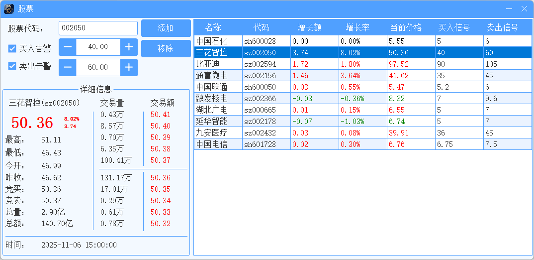Toggle the 卖出告警 checkbox

[x=12, y=66]
